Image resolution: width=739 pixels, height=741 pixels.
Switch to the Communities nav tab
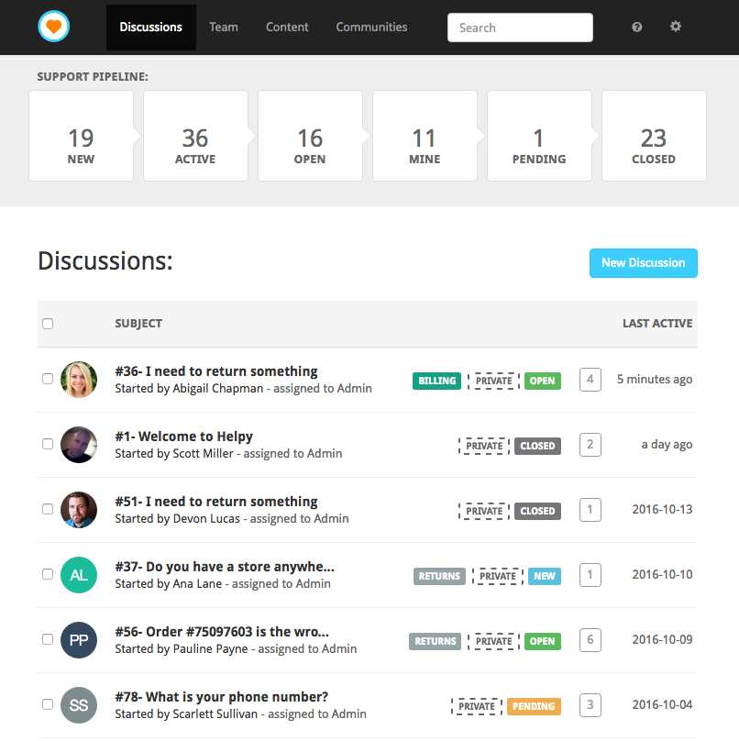pyautogui.click(x=371, y=27)
